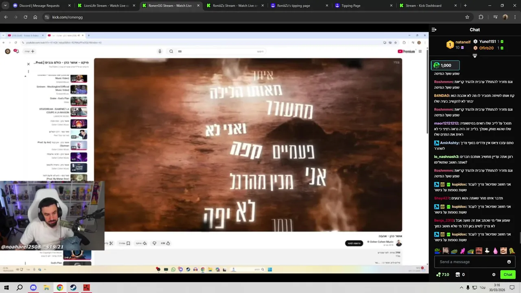Open the channel points 710 balance

coord(442,275)
